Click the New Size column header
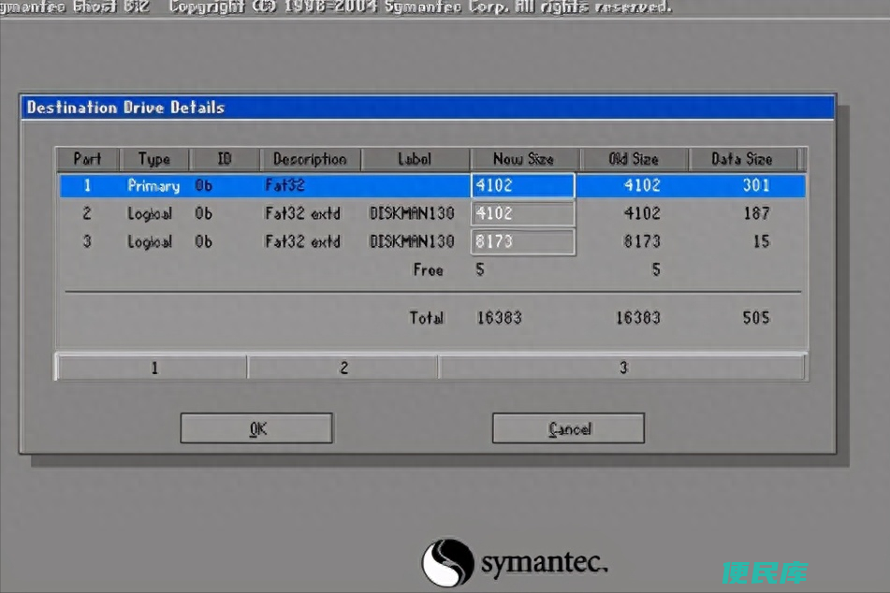The width and height of the screenshot is (890, 593). pos(523,159)
